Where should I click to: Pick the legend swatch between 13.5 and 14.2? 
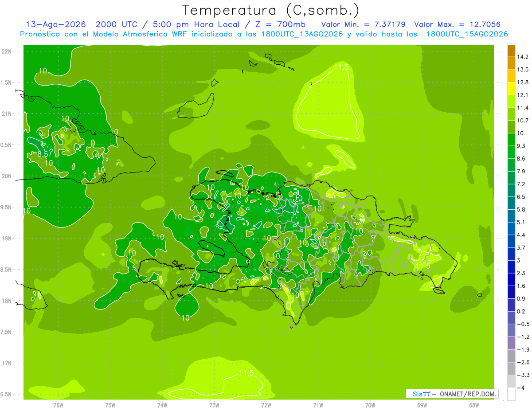pos(511,63)
